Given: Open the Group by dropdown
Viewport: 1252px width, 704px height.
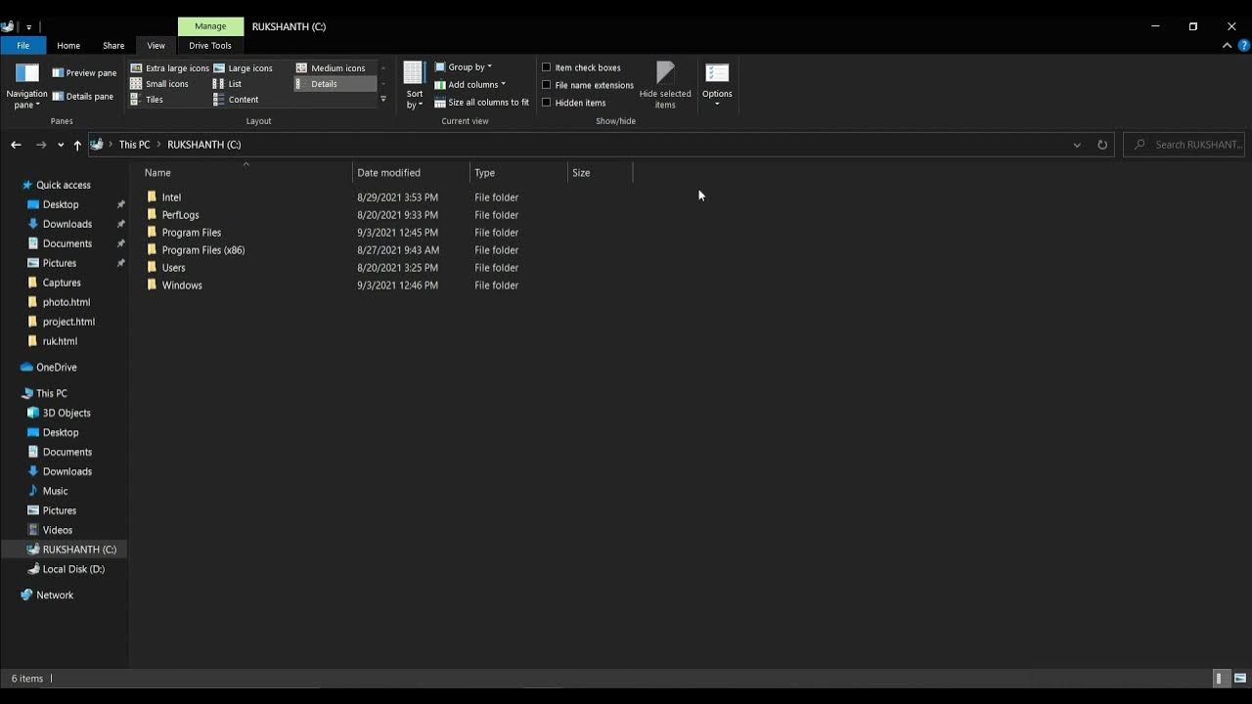Looking at the screenshot, I should coord(463,67).
